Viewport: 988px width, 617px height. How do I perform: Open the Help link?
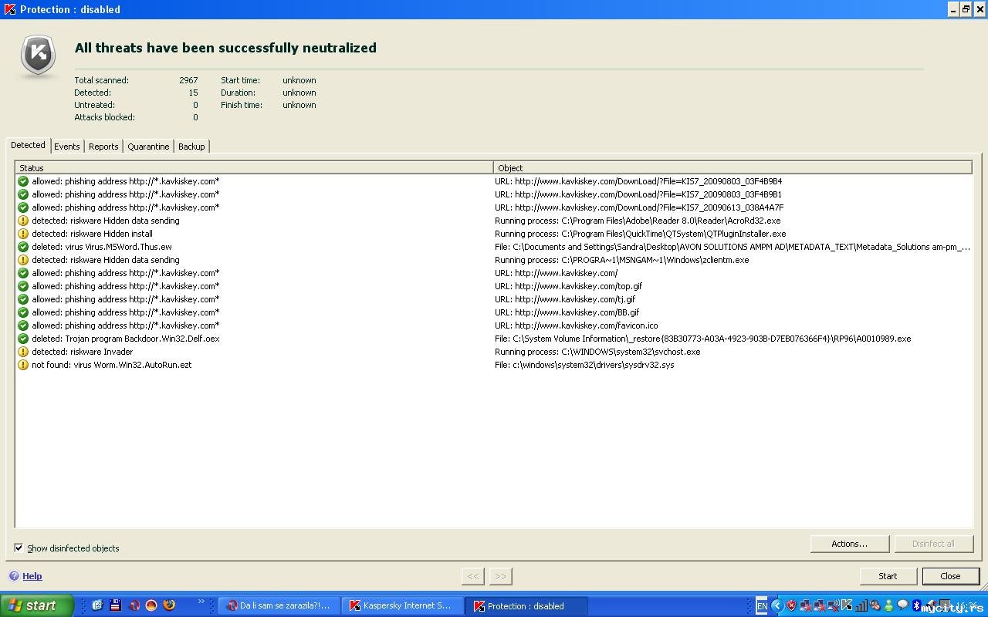(32, 576)
